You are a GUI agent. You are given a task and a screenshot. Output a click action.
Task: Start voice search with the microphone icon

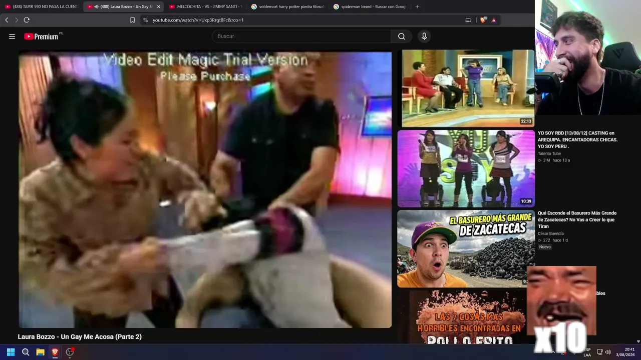[x=424, y=36]
